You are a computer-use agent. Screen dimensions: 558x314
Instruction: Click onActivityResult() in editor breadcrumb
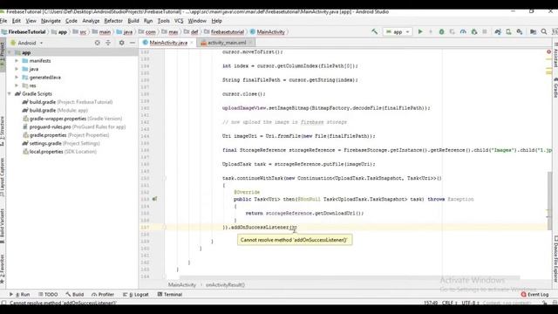pyautogui.click(x=225, y=285)
